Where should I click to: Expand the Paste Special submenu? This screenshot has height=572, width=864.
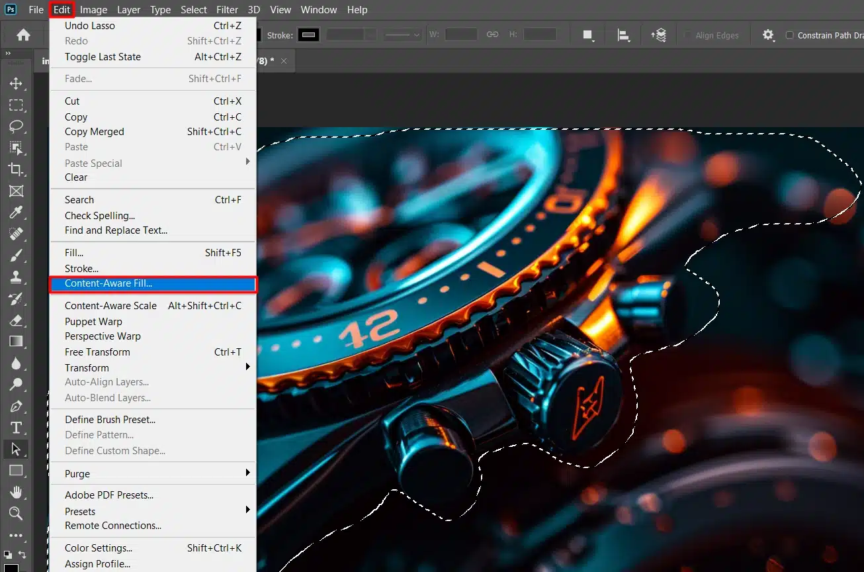(248, 162)
